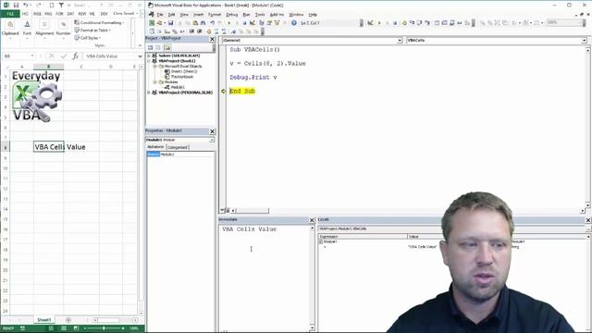Click the Design Mode icon in VBA toolbar
The height and width of the screenshot is (333, 592).
click(x=253, y=23)
